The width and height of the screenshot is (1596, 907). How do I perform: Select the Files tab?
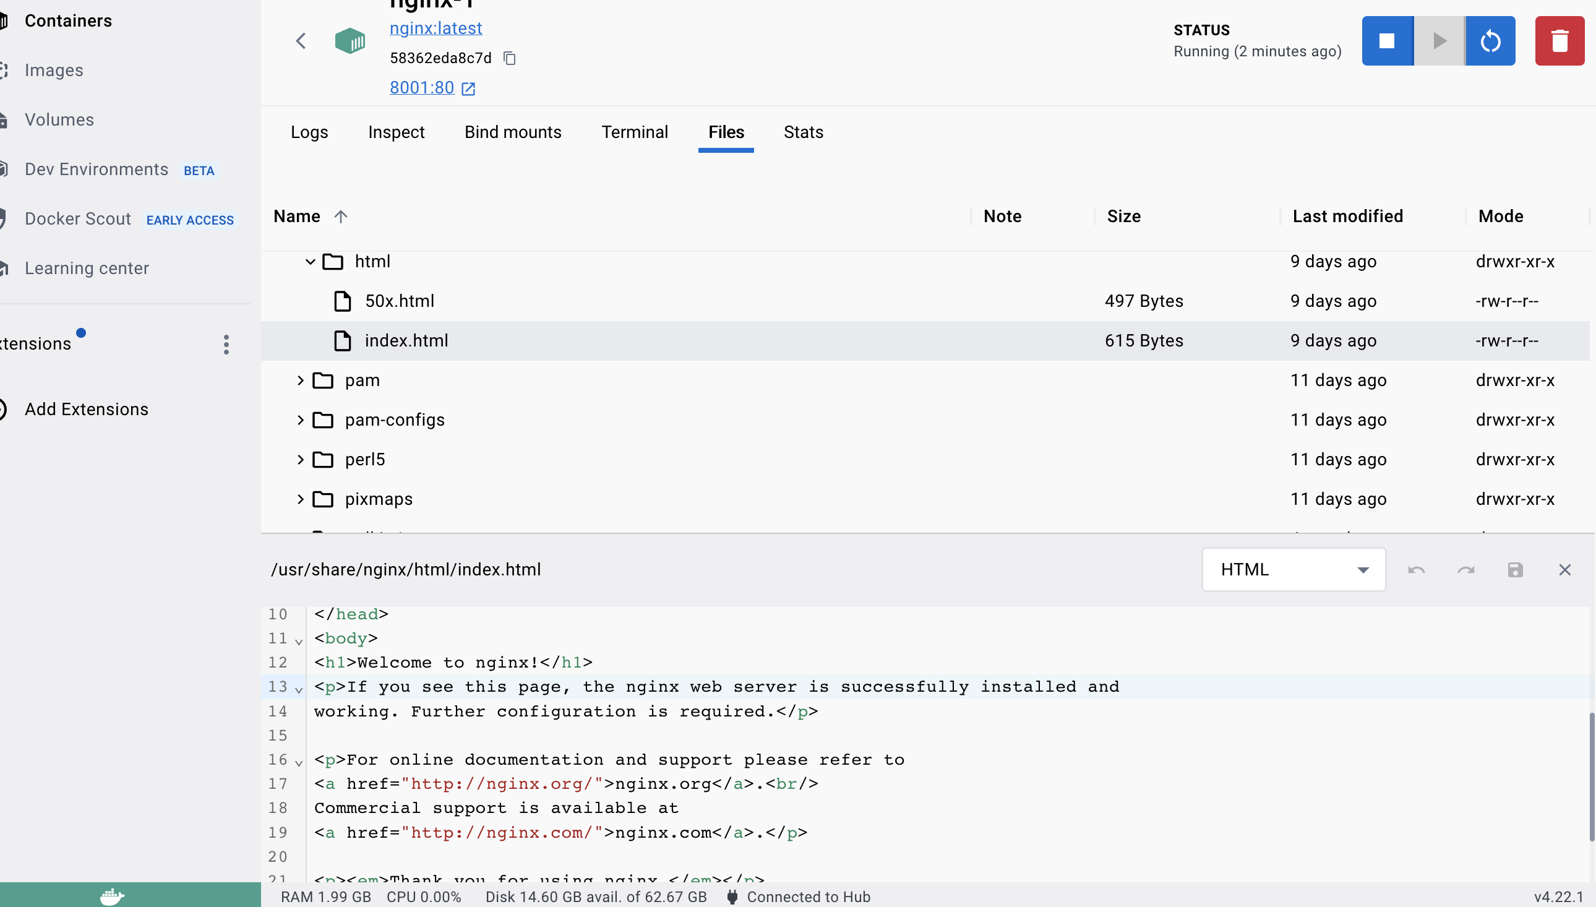726,132
